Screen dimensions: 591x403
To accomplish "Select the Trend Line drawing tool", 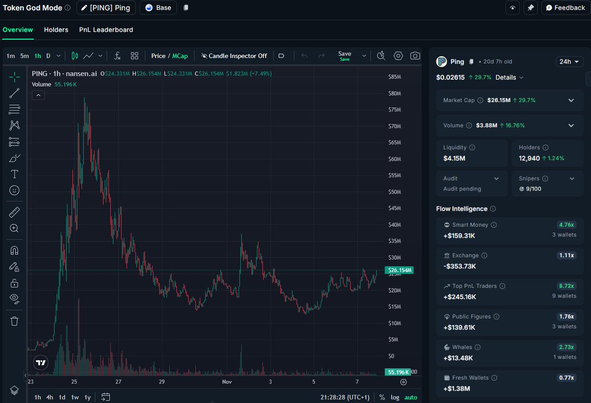I will point(14,93).
